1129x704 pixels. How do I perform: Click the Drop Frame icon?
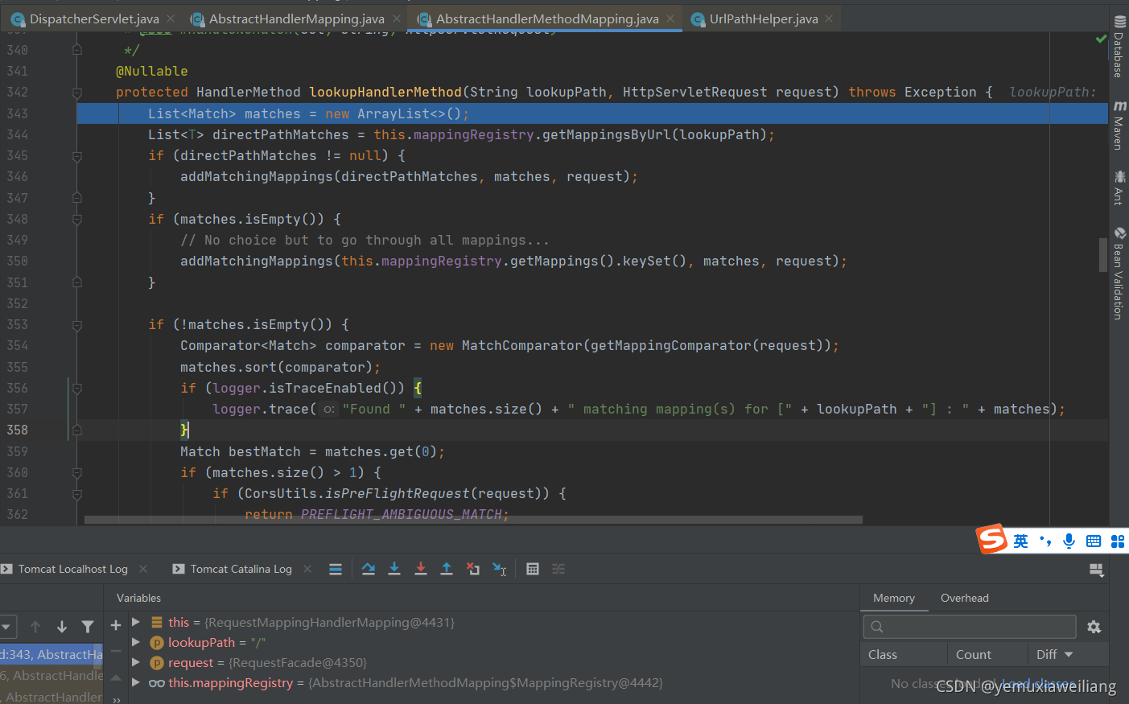tap(473, 569)
